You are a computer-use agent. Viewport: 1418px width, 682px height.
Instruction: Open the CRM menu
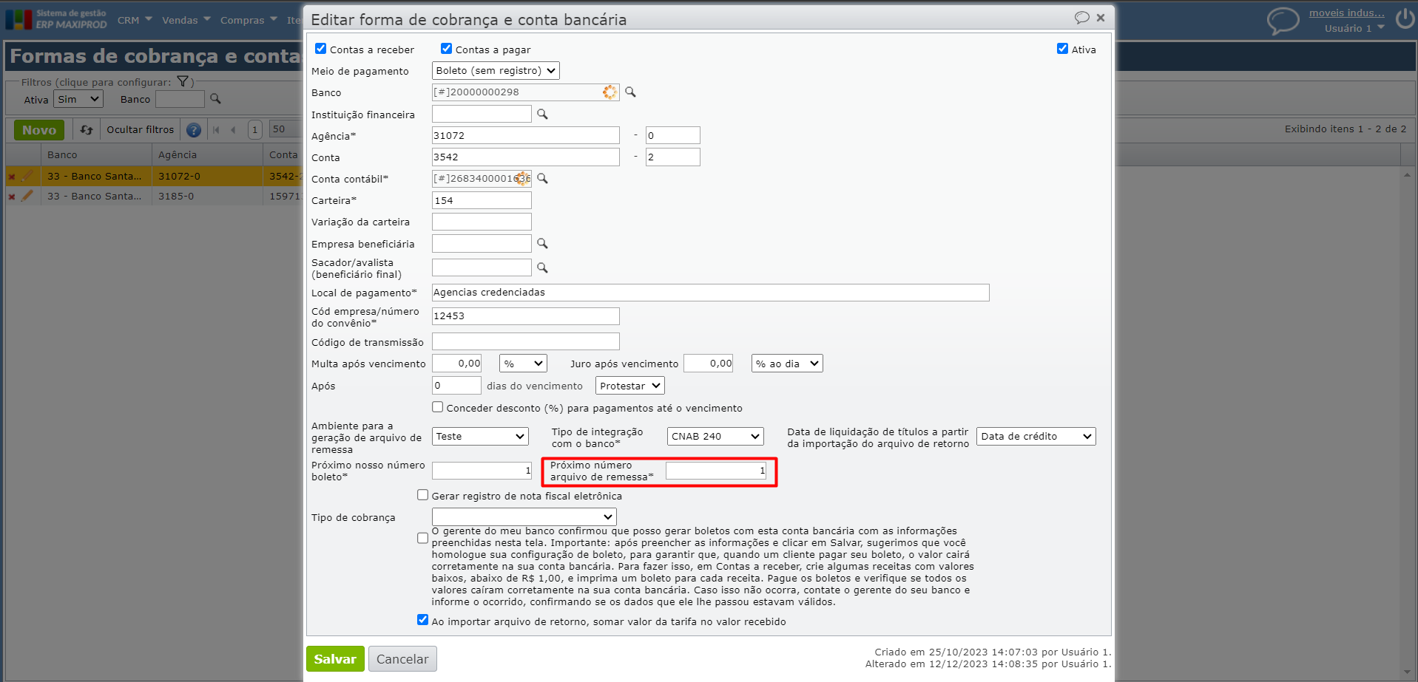click(135, 20)
